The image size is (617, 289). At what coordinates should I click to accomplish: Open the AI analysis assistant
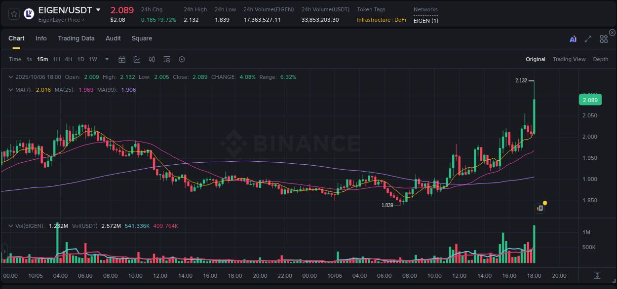pos(573,38)
